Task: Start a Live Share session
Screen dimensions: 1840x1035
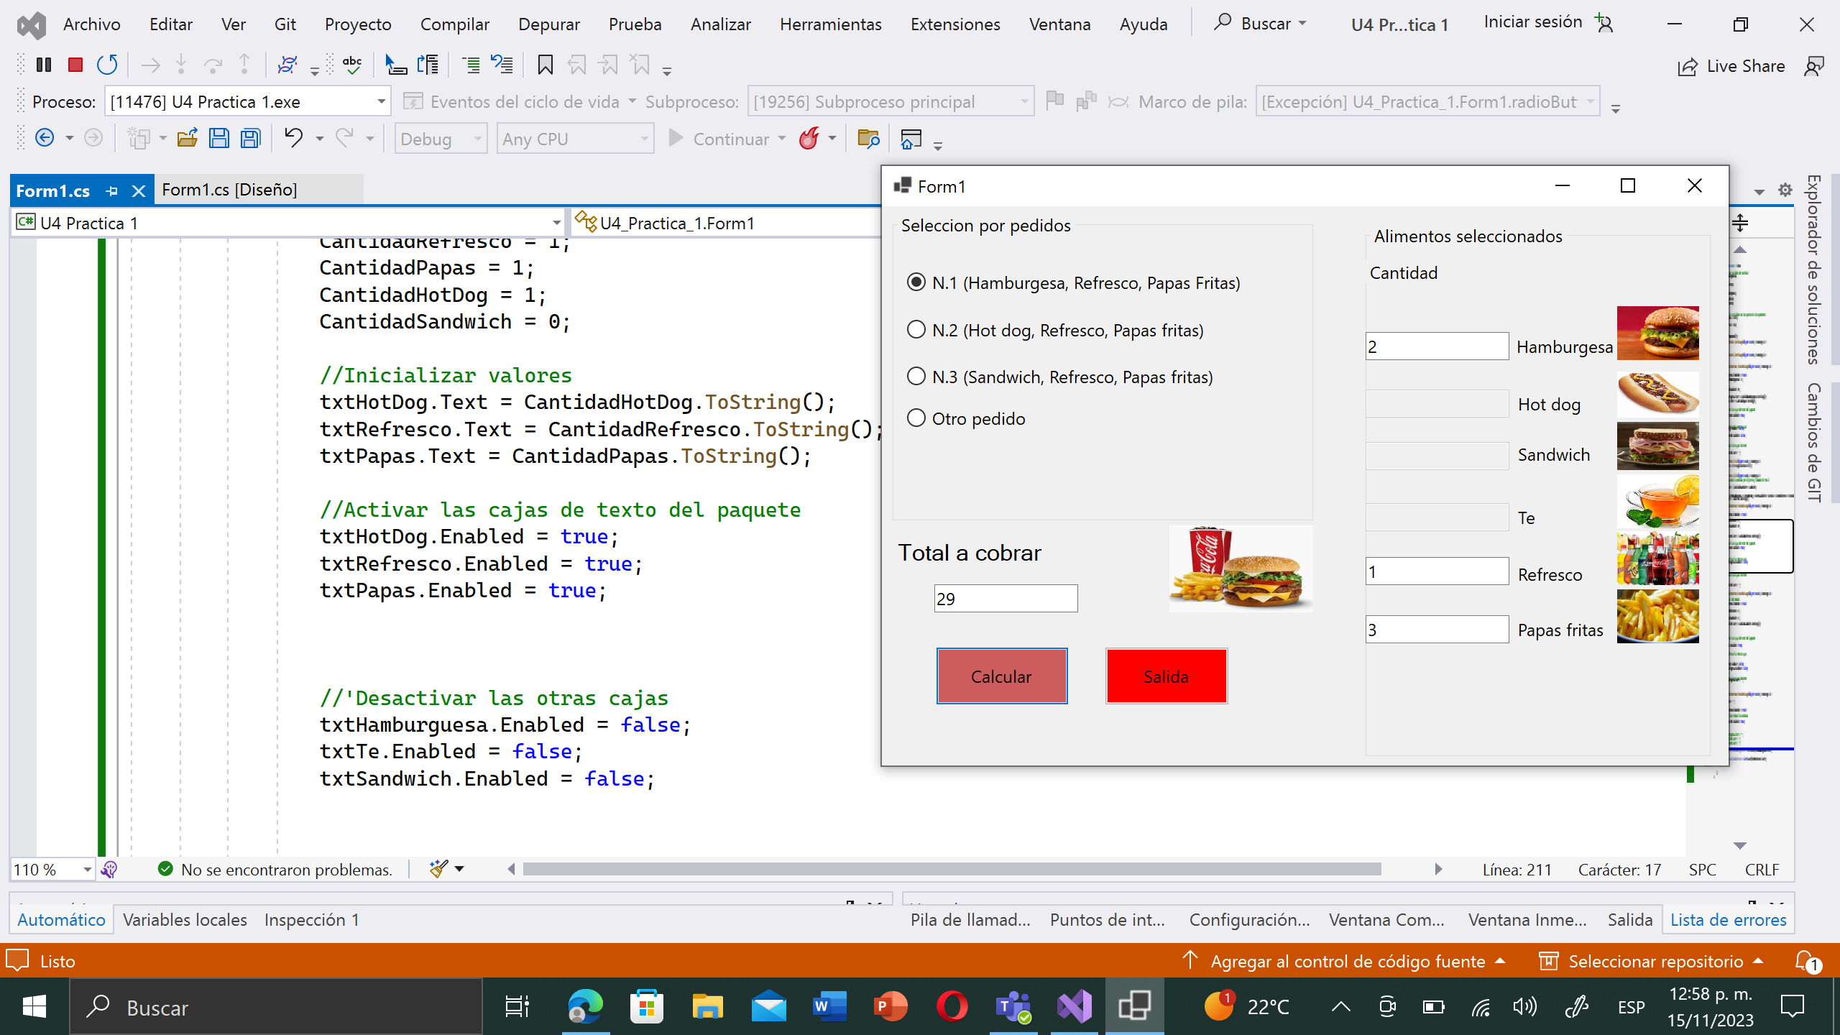Action: click(x=1731, y=65)
